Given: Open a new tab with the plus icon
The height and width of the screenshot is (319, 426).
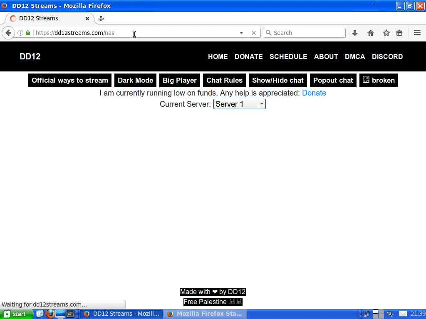Looking at the screenshot, I should pyautogui.click(x=101, y=19).
